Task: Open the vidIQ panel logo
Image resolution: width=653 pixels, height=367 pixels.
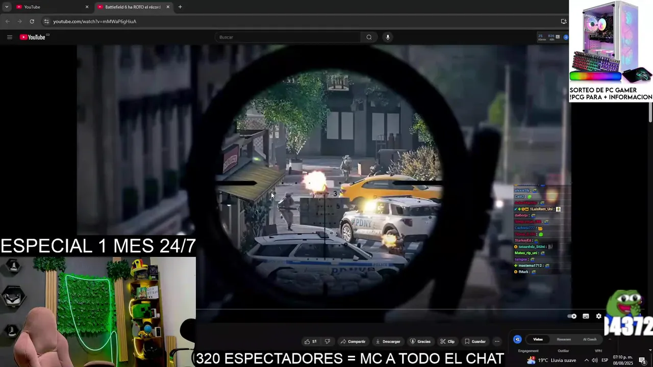Action: coord(517,339)
